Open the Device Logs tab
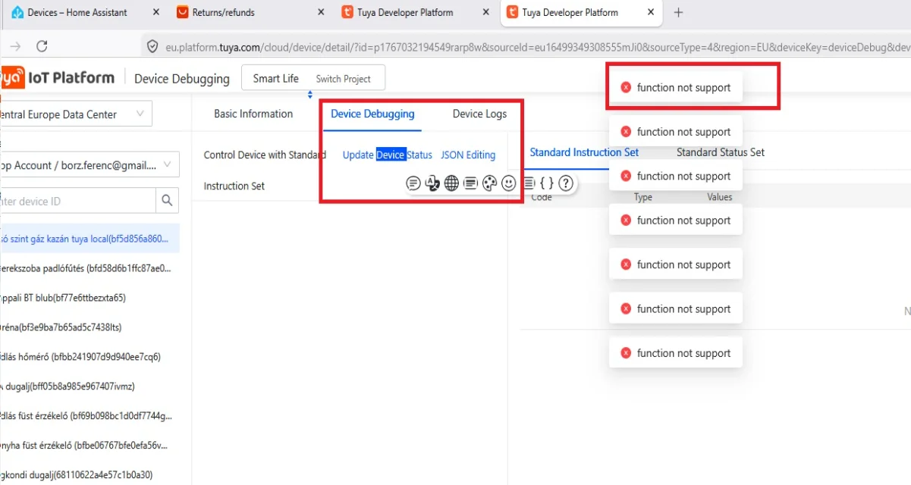911x485 pixels. point(479,114)
